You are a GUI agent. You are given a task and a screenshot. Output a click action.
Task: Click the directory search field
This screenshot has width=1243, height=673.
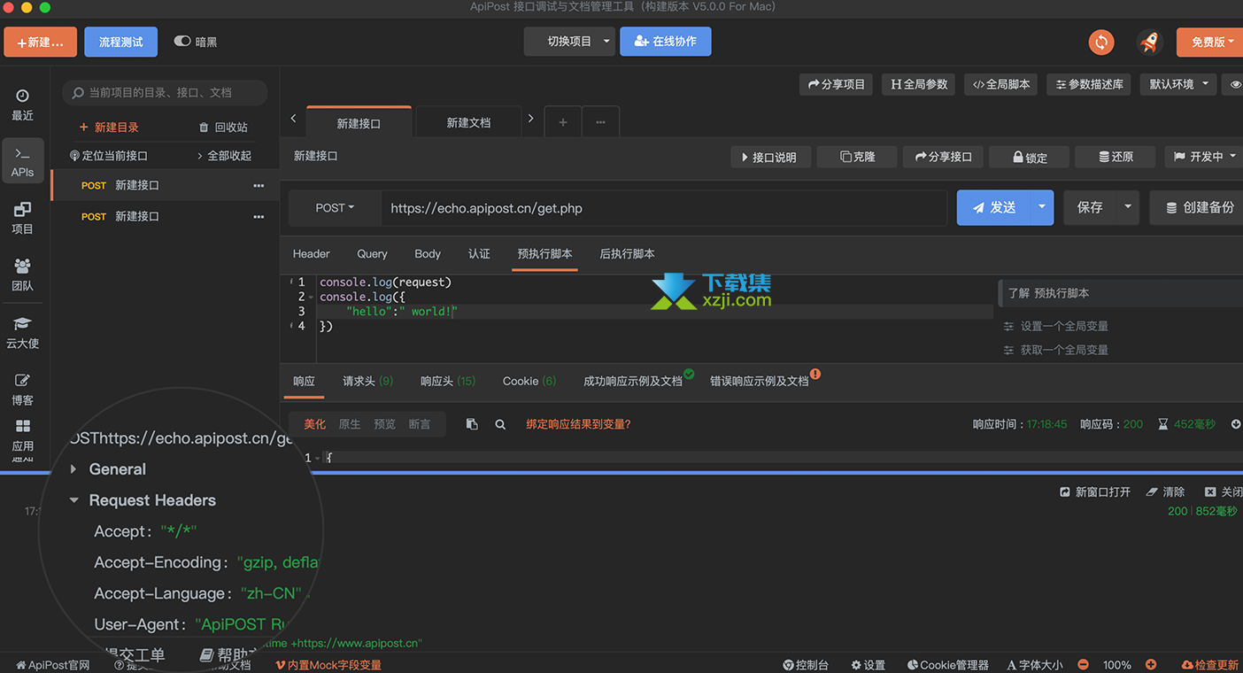tap(165, 92)
